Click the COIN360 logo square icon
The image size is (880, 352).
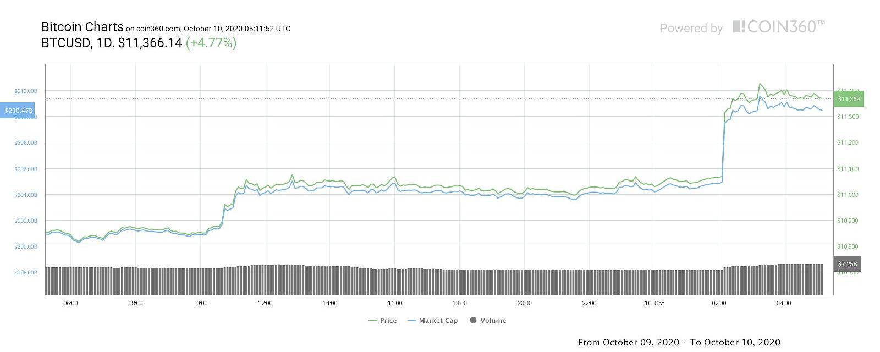click(x=739, y=26)
